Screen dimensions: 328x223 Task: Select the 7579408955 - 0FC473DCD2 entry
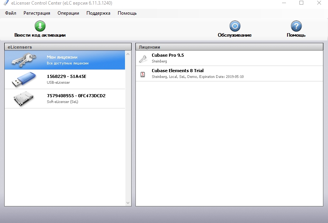(65, 98)
